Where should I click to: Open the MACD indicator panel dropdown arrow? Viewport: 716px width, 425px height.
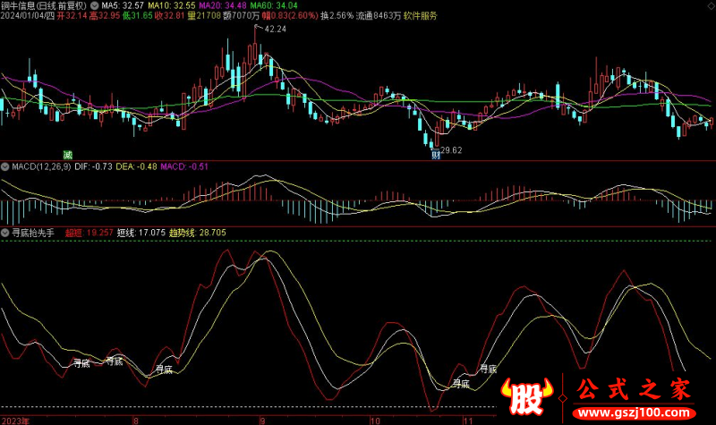(x=5, y=166)
